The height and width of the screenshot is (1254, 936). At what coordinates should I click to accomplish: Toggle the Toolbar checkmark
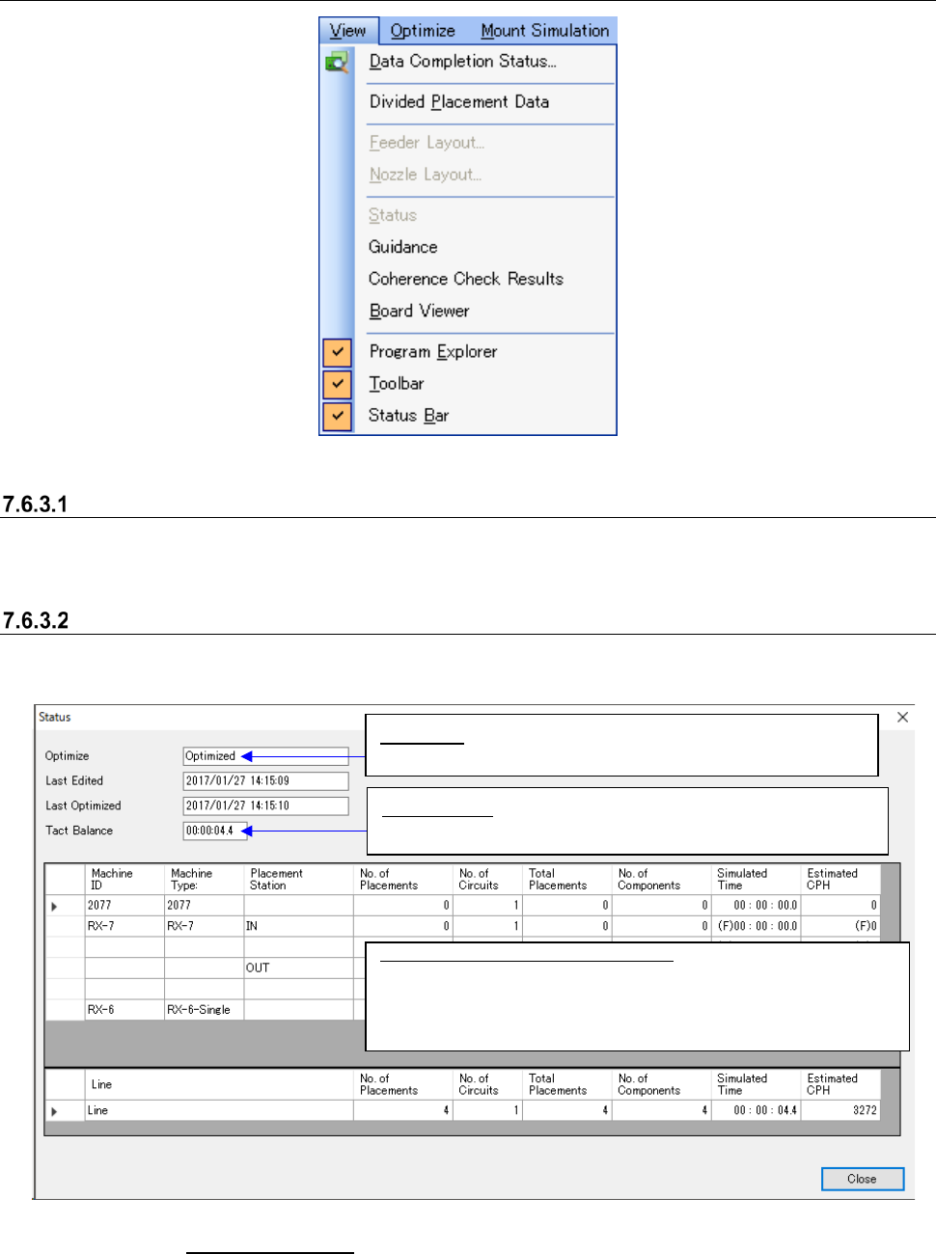337,384
